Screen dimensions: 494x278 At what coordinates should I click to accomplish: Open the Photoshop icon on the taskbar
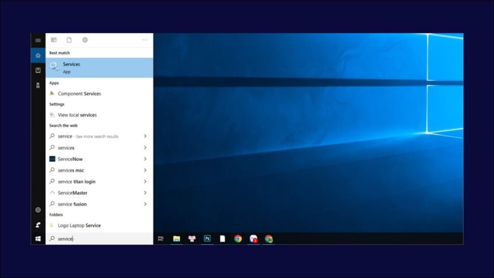pos(207,238)
